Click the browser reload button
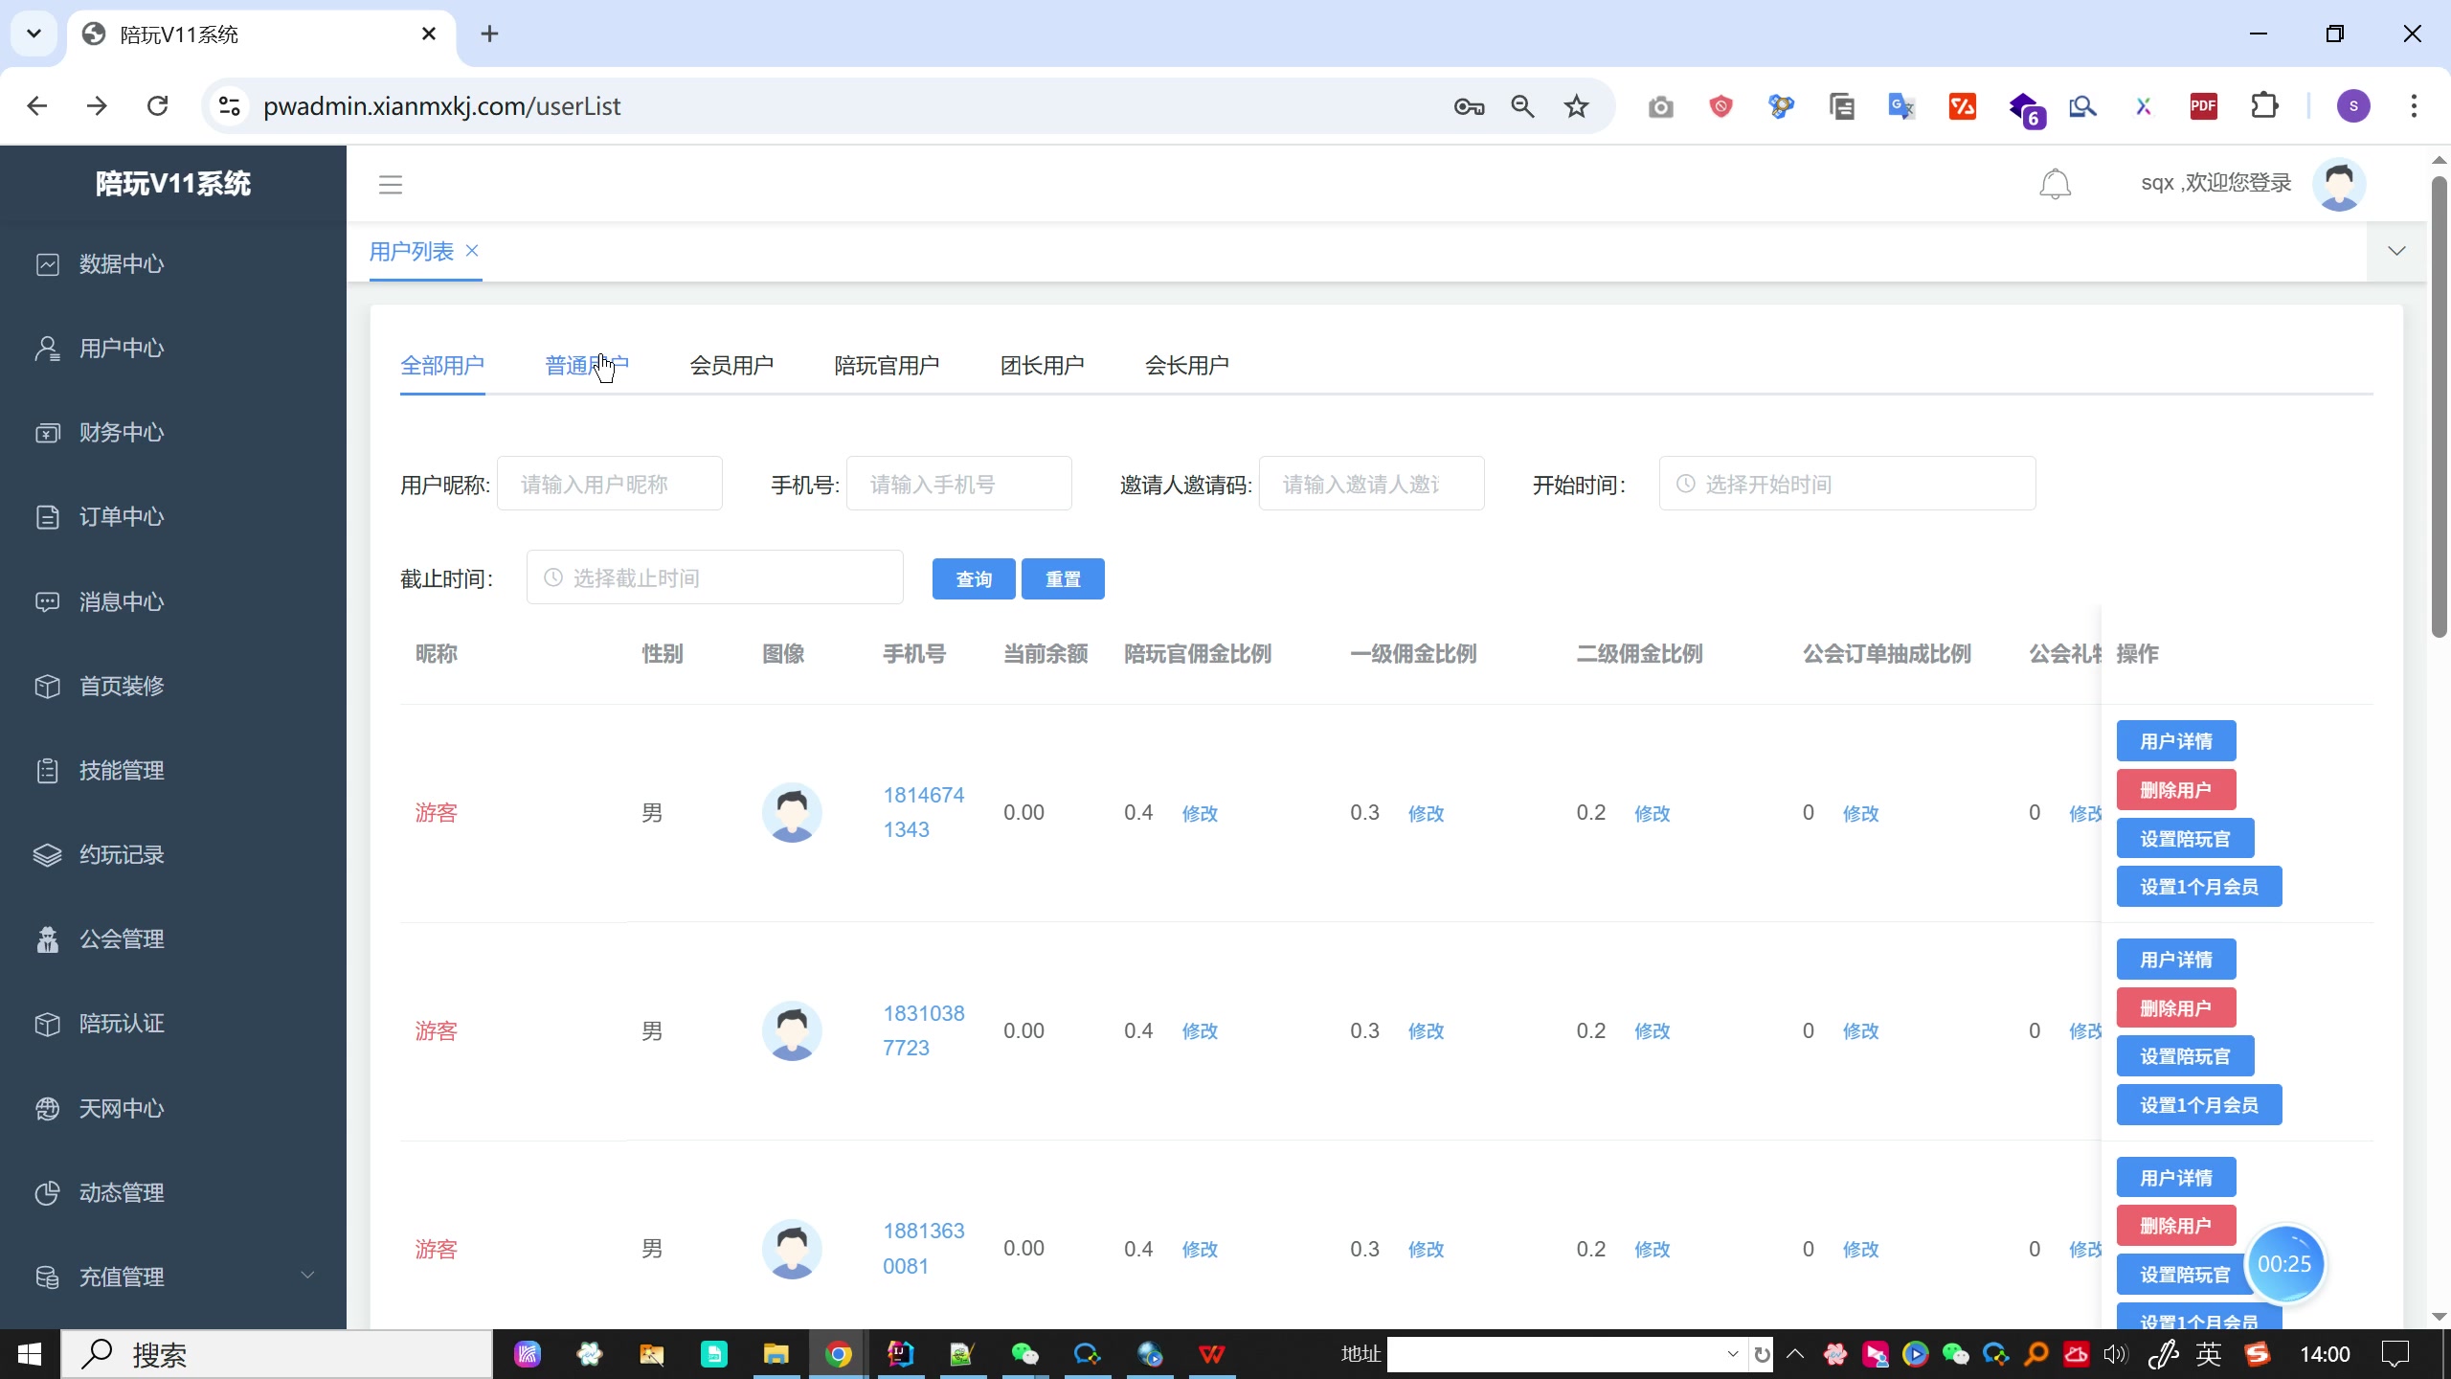 click(157, 106)
